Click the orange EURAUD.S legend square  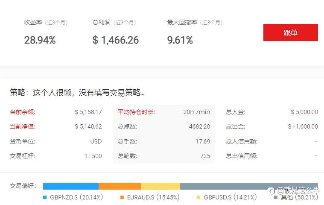point(122,197)
